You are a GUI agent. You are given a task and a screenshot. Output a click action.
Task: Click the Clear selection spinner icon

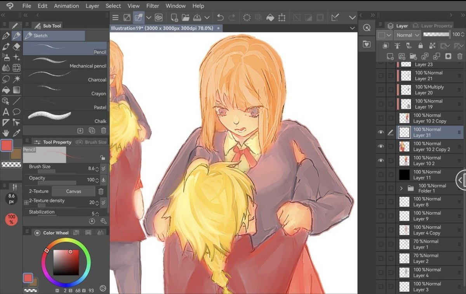click(247, 17)
